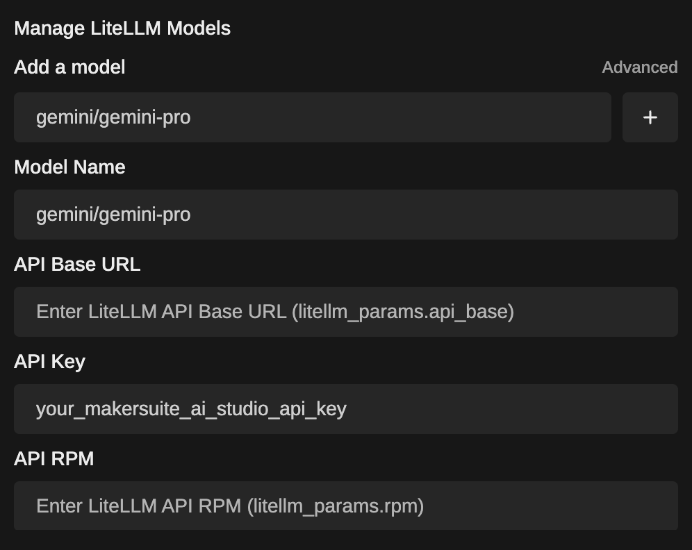
Task: Click gemini/gemini-pro text under Model Name
Action: [x=113, y=215]
